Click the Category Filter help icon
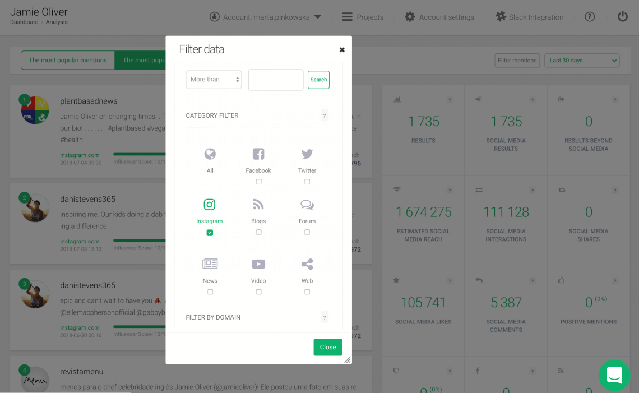Screen dimensions: 639x393 (325, 116)
